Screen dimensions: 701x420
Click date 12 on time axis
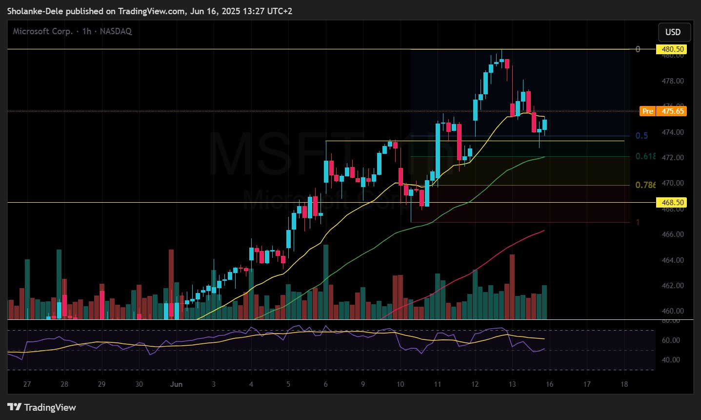click(475, 384)
